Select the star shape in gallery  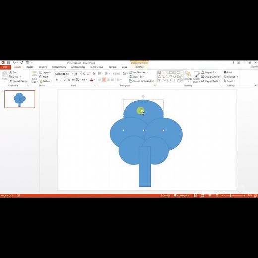(178, 80)
